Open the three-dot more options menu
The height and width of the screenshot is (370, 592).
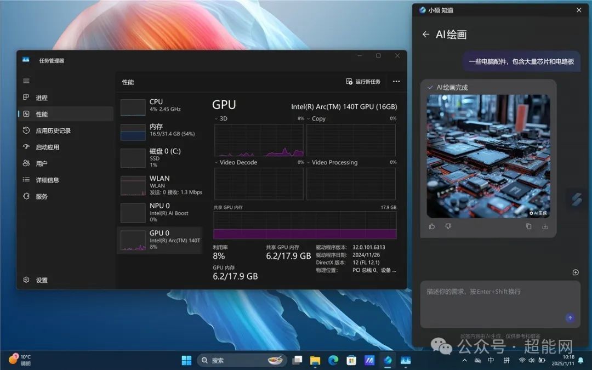tap(396, 82)
